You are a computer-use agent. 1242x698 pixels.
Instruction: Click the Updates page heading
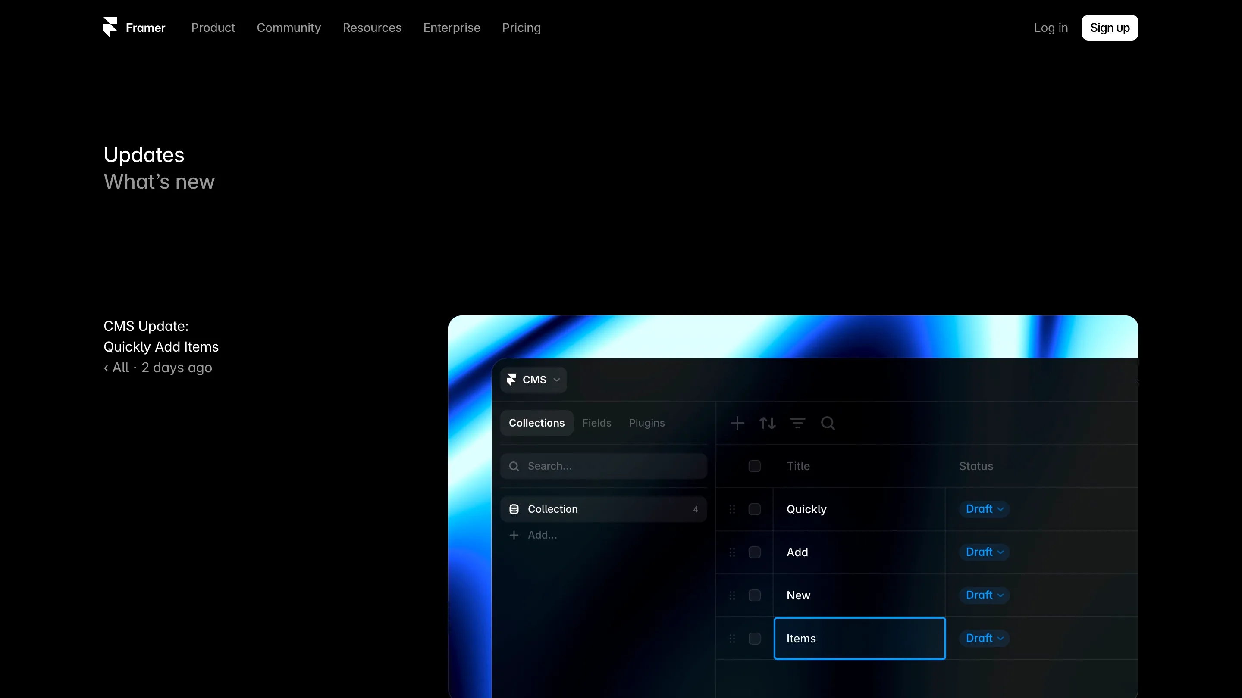(144, 155)
